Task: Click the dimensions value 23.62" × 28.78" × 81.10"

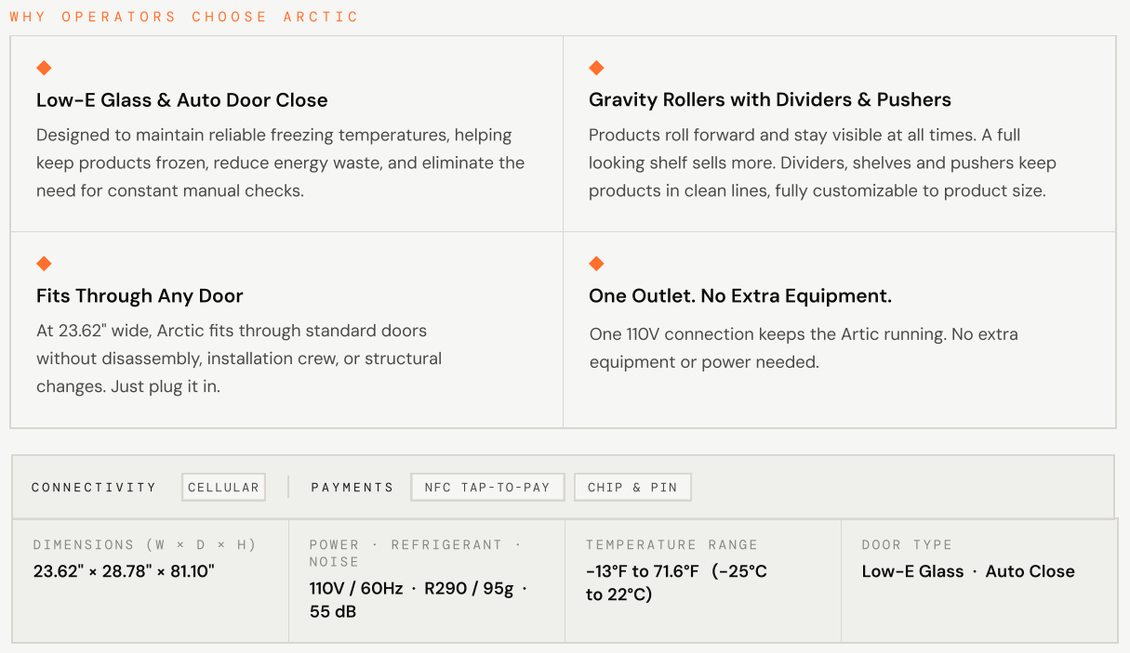Action: pyautogui.click(x=124, y=571)
